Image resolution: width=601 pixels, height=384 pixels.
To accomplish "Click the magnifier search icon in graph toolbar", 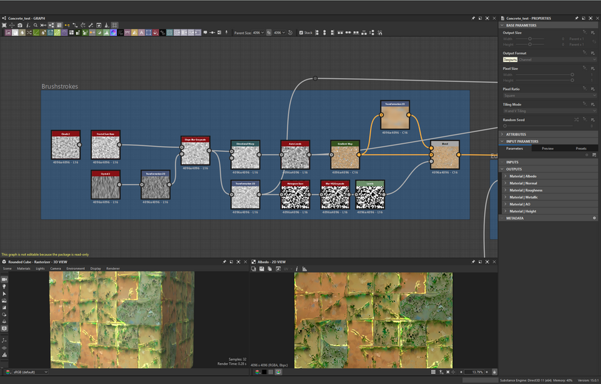I will click(x=35, y=25).
